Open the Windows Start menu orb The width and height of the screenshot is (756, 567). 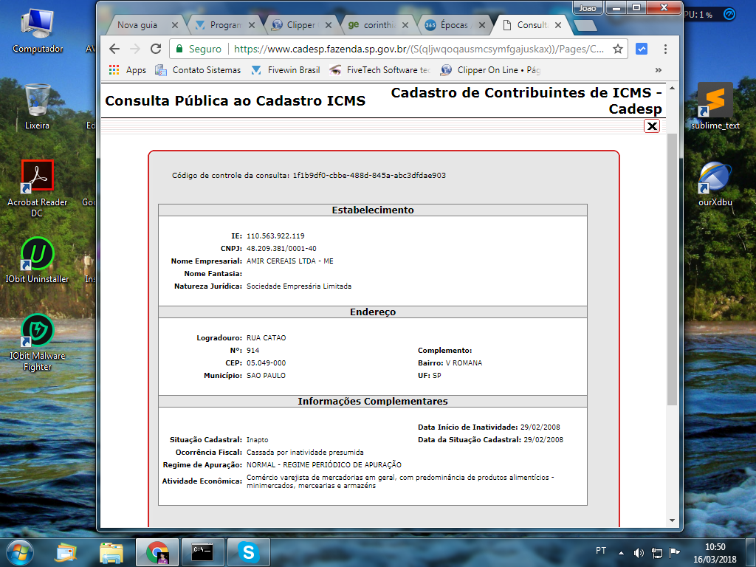point(20,552)
